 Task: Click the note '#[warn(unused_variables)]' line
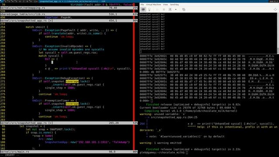pos(185,137)
